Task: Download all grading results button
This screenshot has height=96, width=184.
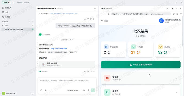Action: (x=141, y=65)
